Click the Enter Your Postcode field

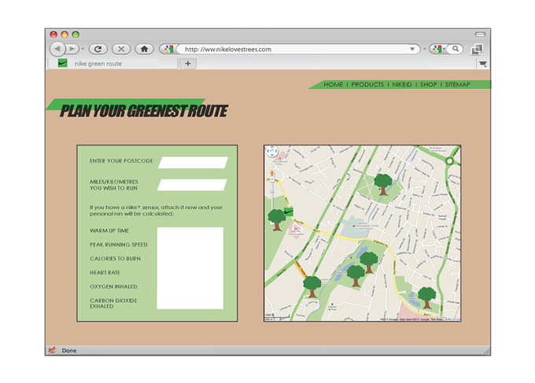tap(193, 163)
